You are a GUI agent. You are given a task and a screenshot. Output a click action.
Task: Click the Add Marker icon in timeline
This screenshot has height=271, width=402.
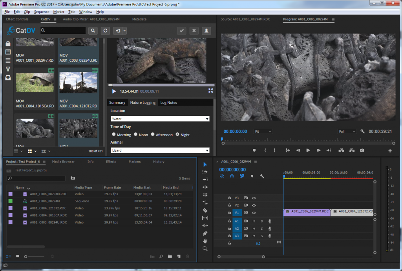pyautogui.click(x=252, y=176)
